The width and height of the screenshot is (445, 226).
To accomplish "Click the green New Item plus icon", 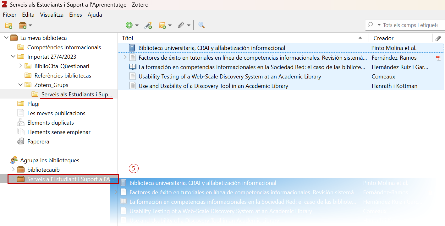I will pos(129,25).
